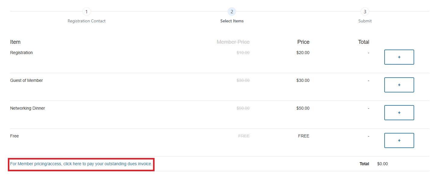Increase the Networking Dinner quantity
This screenshot has height=177, width=435.
[399, 113]
